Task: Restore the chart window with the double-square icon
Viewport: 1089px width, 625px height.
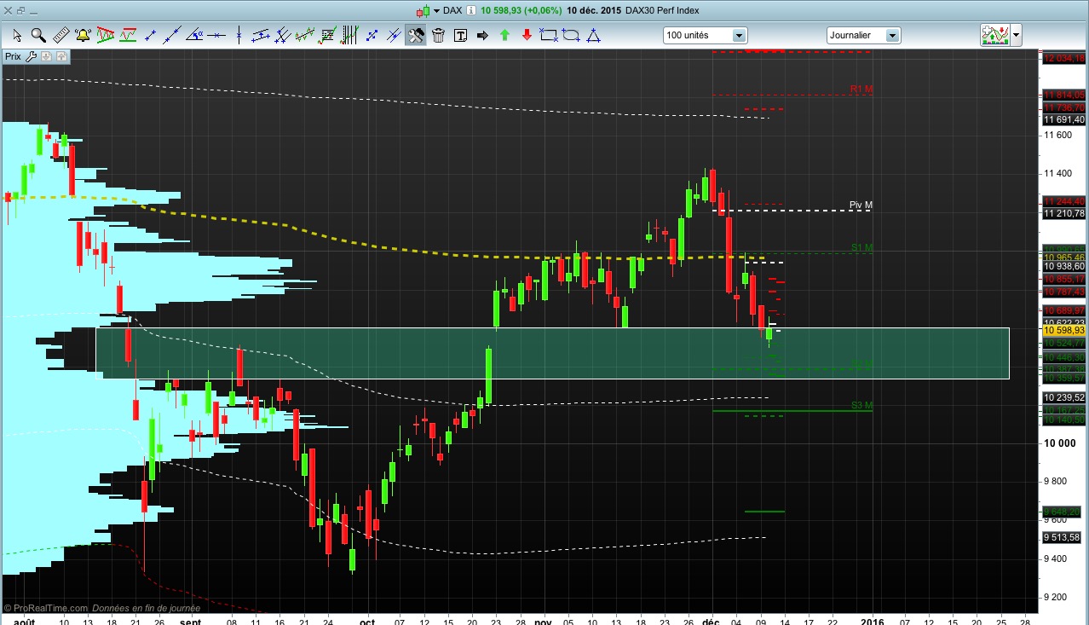Action: point(22,11)
